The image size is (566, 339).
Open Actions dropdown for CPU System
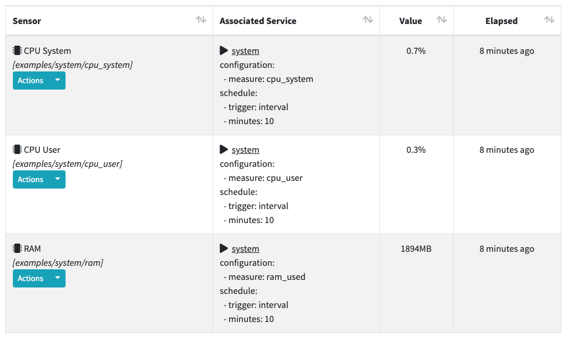pyautogui.click(x=39, y=81)
